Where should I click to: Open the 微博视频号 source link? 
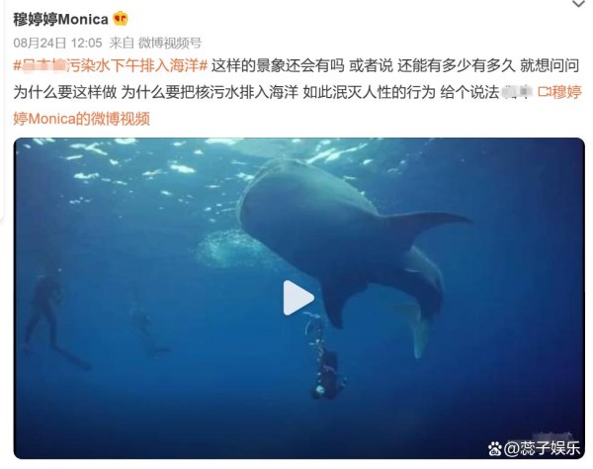170,43
